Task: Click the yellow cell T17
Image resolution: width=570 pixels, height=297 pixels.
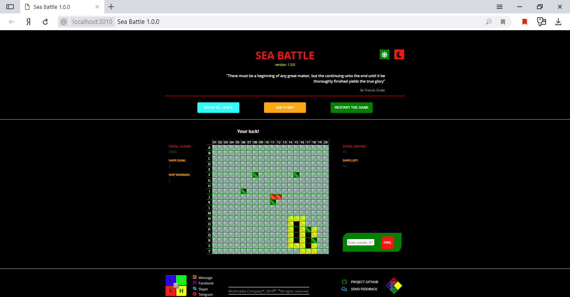Action: point(308,251)
